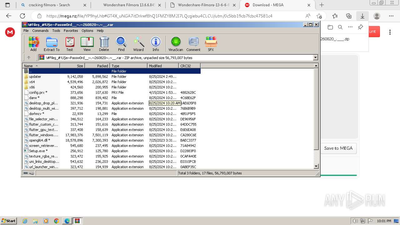Sort by the CRC32 column header
Image resolution: width=400 pixels, height=225 pixels.
click(189, 66)
